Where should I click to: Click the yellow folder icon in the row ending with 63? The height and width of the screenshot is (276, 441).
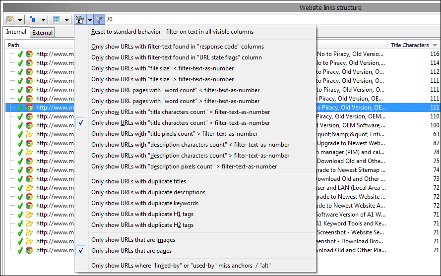coord(29,134)
